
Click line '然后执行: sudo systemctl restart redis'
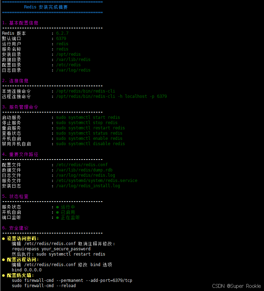coord(59,254)
